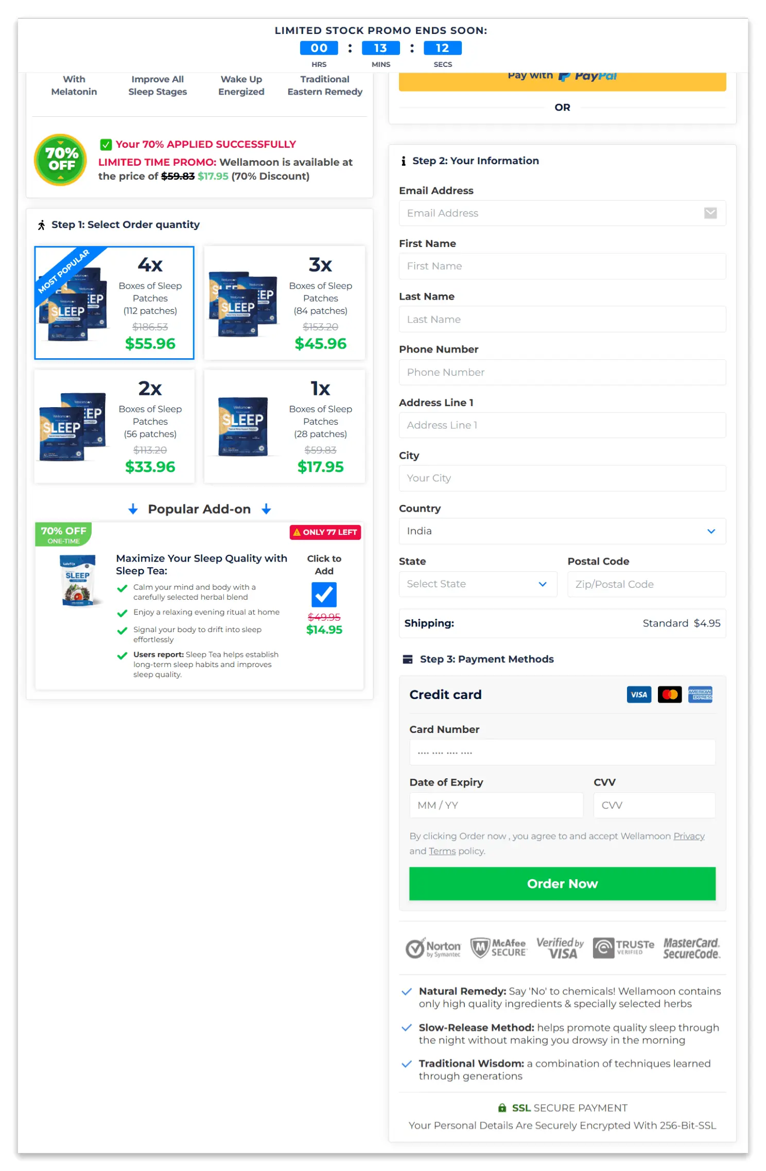
Task: Click the 70% OFF round badge
Action: pos(61,160)
